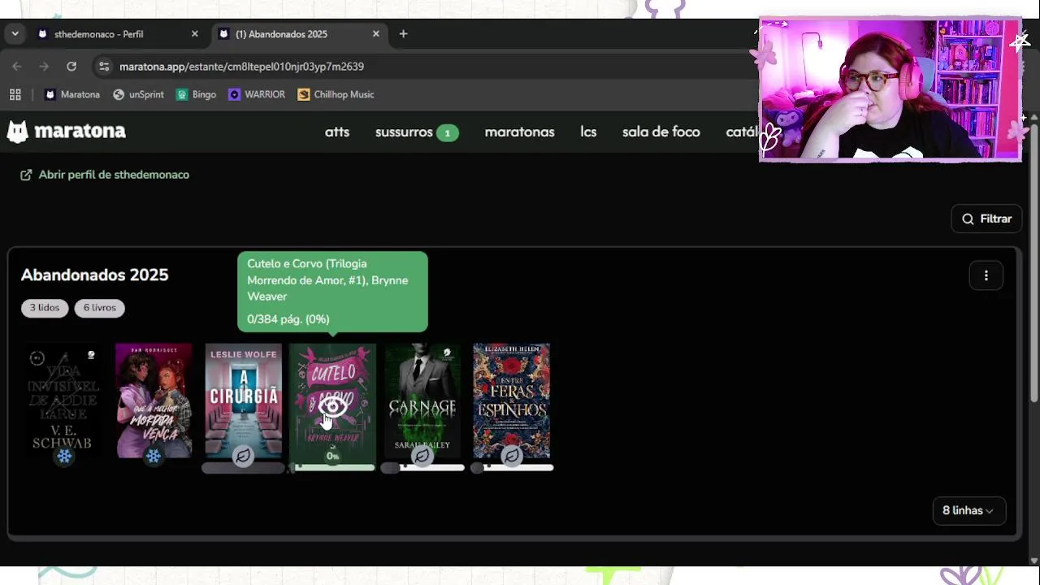Image resolution: width=1040 pixels, height=585 pixels.
Task: Go to the maratonas page
Action: [519, 132]
